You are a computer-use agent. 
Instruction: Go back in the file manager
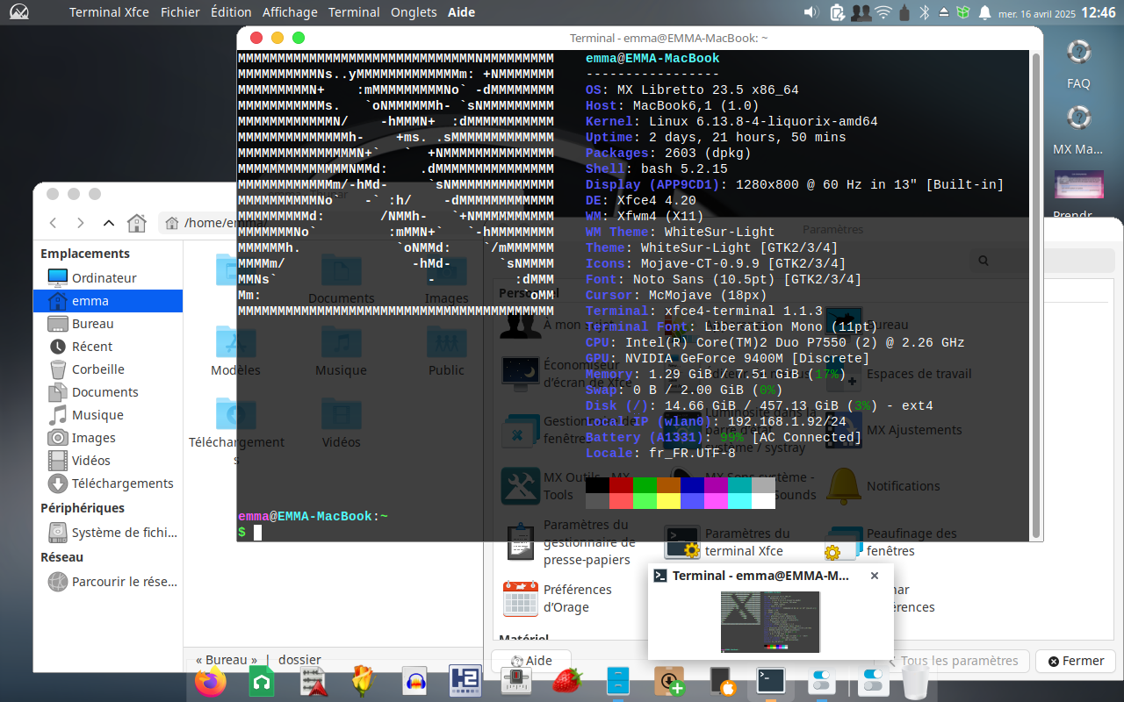pos(53,223)
